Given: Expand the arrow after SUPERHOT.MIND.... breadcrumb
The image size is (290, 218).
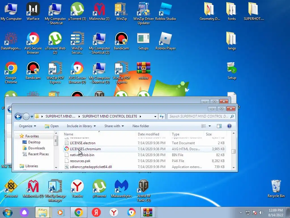Looking at the screenshot, I should 79,116.
